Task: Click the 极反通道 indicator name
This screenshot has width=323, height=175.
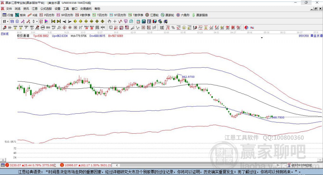Action: pyautogui.click(x=23, y=36)
